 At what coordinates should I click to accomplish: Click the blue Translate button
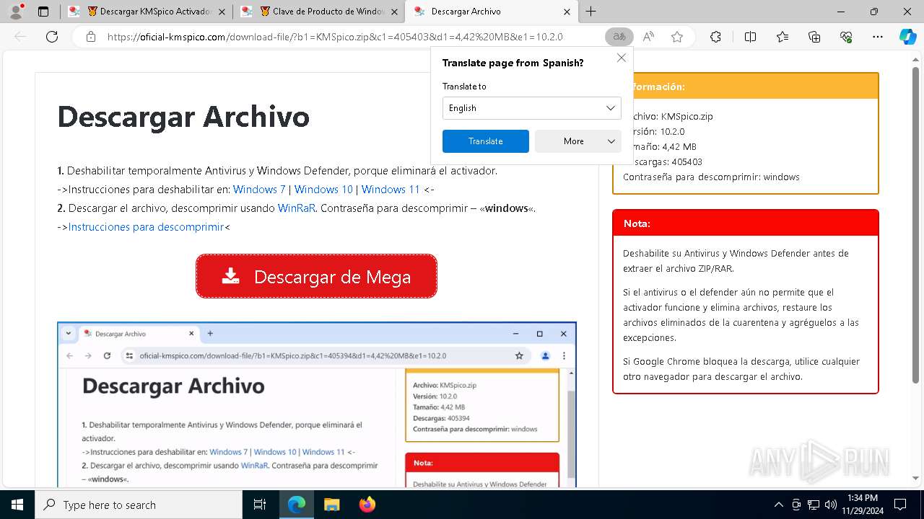(485, 141)
